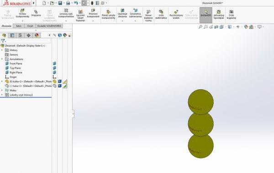Open the Wstaw komponenty dropdown arrow
274x173 pixels.
tap(22, 21)
